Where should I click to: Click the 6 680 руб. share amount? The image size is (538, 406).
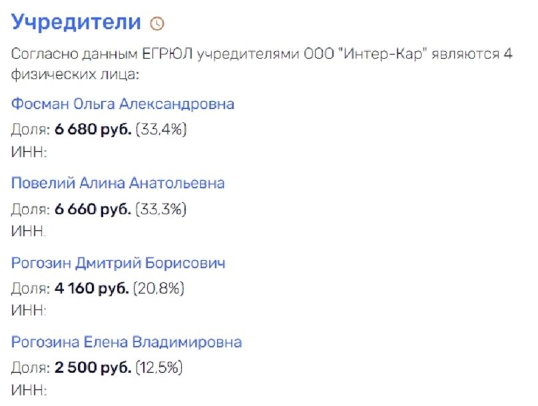tap(93, 130)
